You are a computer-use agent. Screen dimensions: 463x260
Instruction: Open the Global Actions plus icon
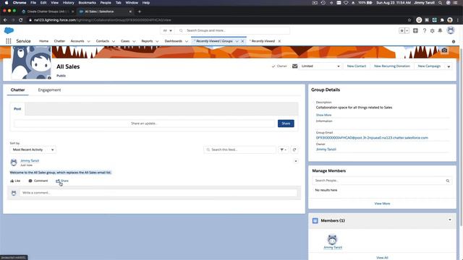point(415,30)
